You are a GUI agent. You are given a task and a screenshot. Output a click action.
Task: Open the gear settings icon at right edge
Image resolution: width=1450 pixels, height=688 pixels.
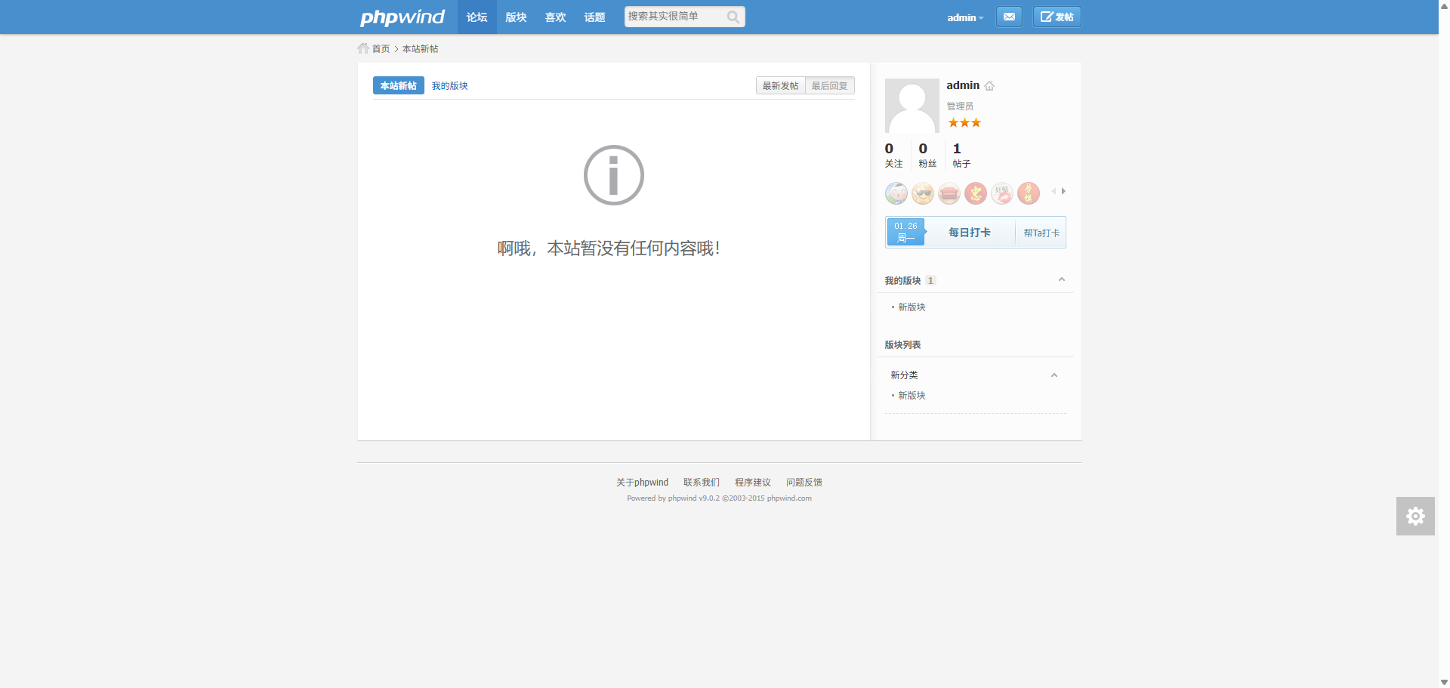(x=1415, y=516)
